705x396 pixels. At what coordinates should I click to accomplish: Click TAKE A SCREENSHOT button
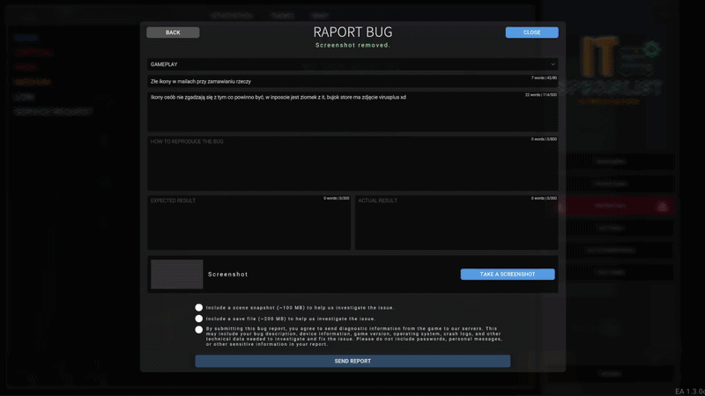(508, 275)
